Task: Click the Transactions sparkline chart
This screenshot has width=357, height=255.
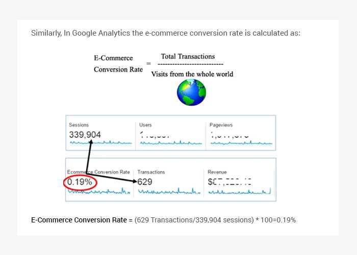Action: click(169, 192)
